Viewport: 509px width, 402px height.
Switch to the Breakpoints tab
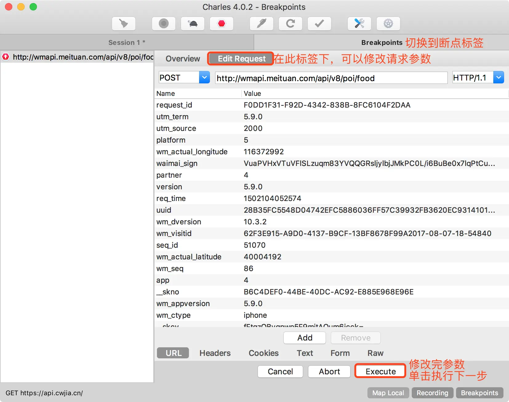pos(382,42)
